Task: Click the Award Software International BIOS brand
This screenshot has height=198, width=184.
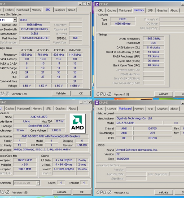Action: [150, 150]
